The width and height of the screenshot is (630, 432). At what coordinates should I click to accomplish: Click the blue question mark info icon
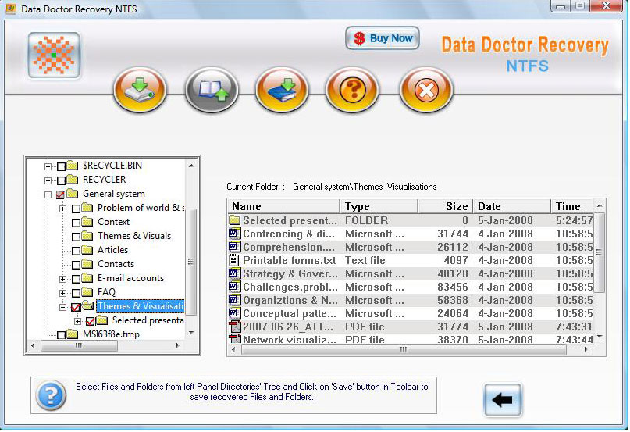[51, 395]
